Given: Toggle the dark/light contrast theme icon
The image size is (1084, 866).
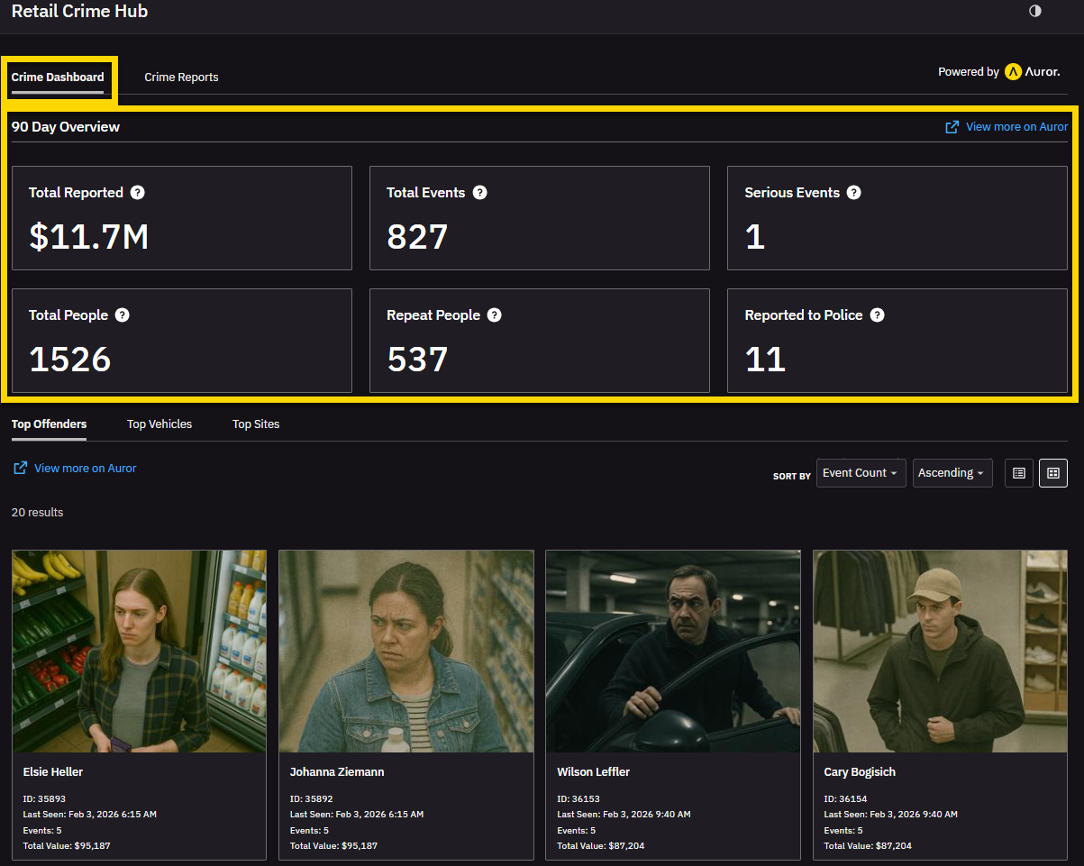Looking at the screenshot, I should point(1034,11).
